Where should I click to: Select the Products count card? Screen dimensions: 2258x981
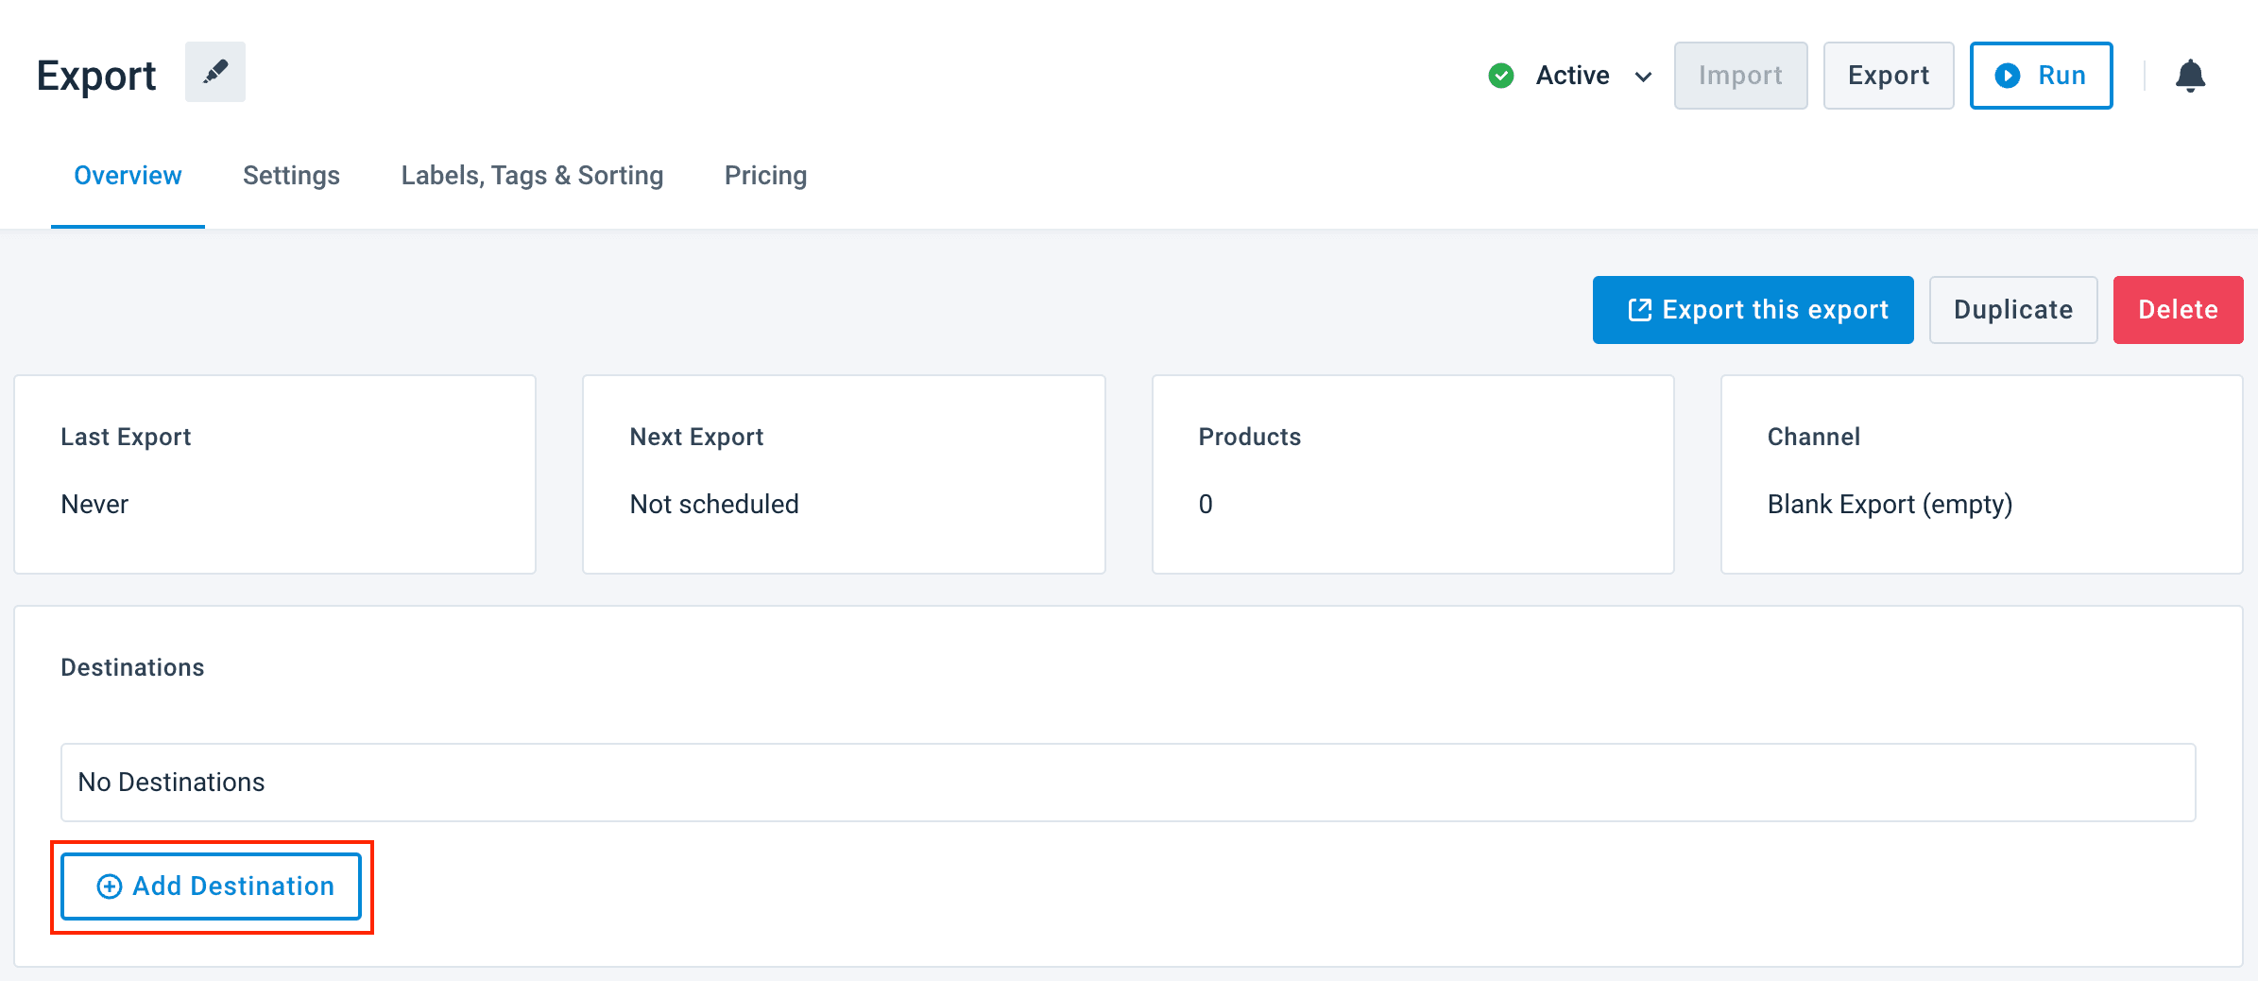[x=1412, y=474]
